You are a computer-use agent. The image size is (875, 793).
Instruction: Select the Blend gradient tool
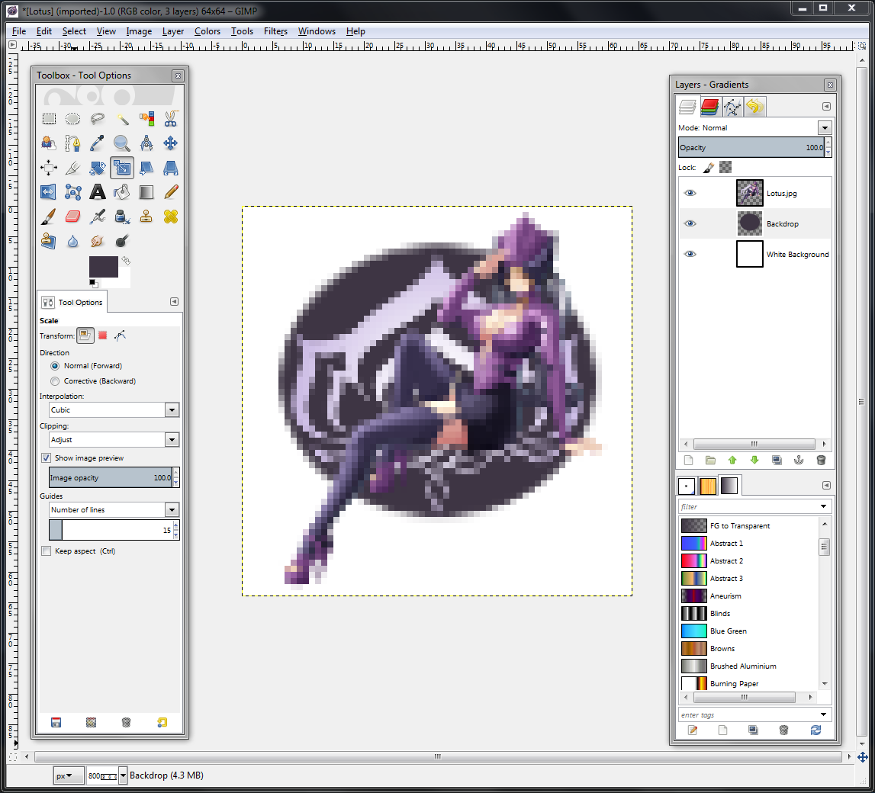click(x=146, y=192)
